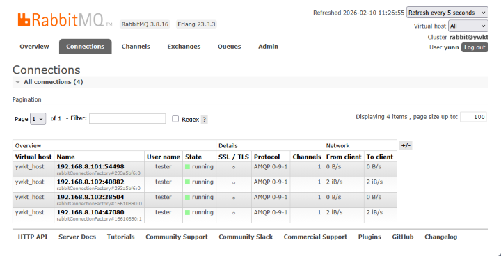This screenshot has height=256, width=501.
Task: Click green running status square for 192.168.8.101
Action: coord(188,167)
